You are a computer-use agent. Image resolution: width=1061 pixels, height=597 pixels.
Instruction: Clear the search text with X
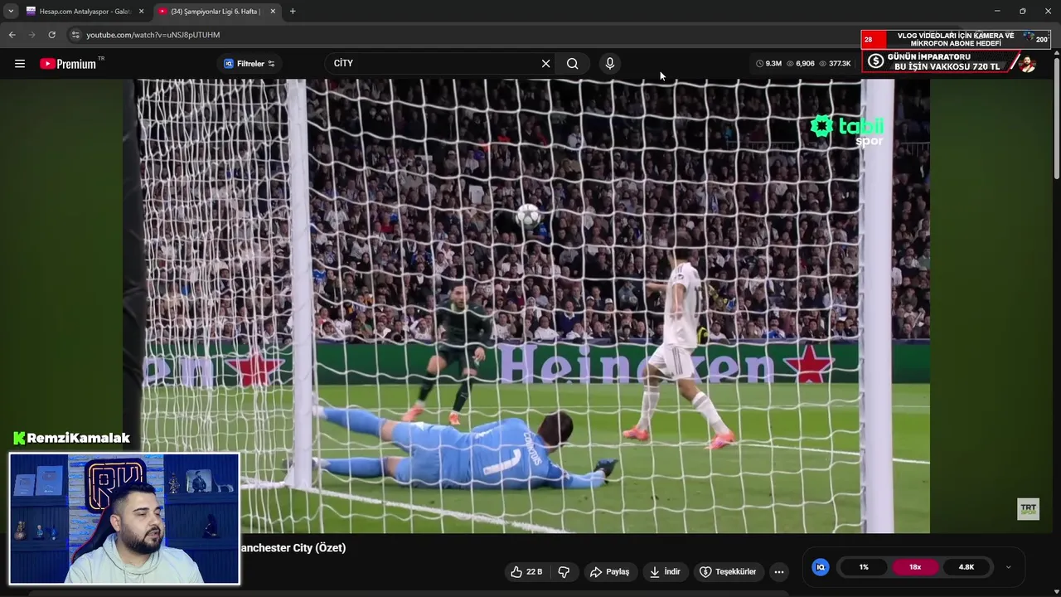[x=545, y=64]
